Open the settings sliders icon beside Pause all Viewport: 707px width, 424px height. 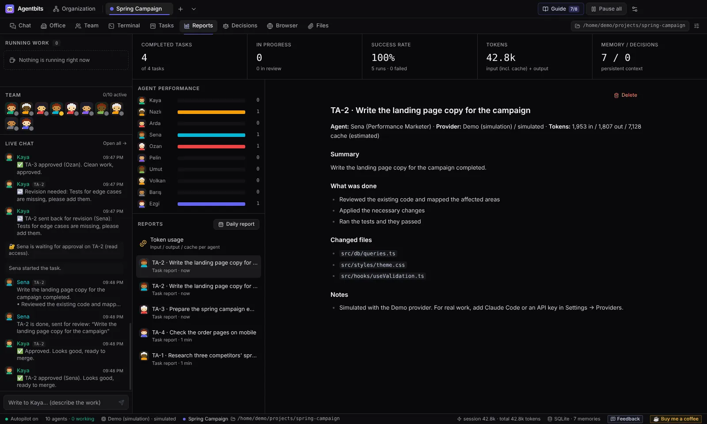(635, 9)
